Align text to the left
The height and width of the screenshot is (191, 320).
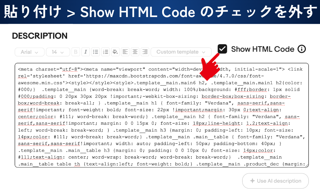125,52
